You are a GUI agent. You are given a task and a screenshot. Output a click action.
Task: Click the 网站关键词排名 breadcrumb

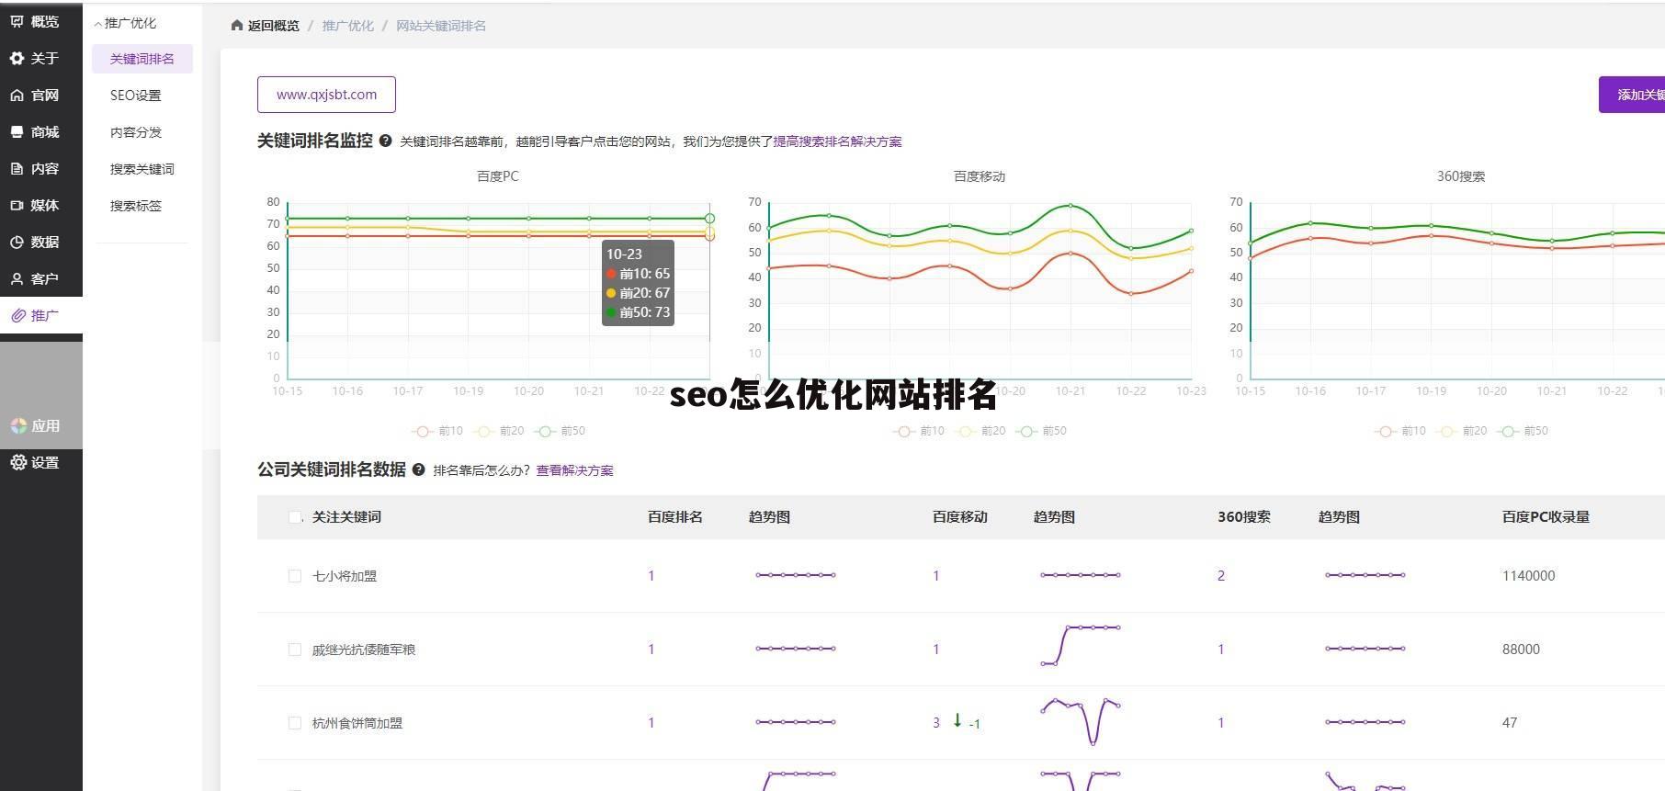(x=441, y=26)
